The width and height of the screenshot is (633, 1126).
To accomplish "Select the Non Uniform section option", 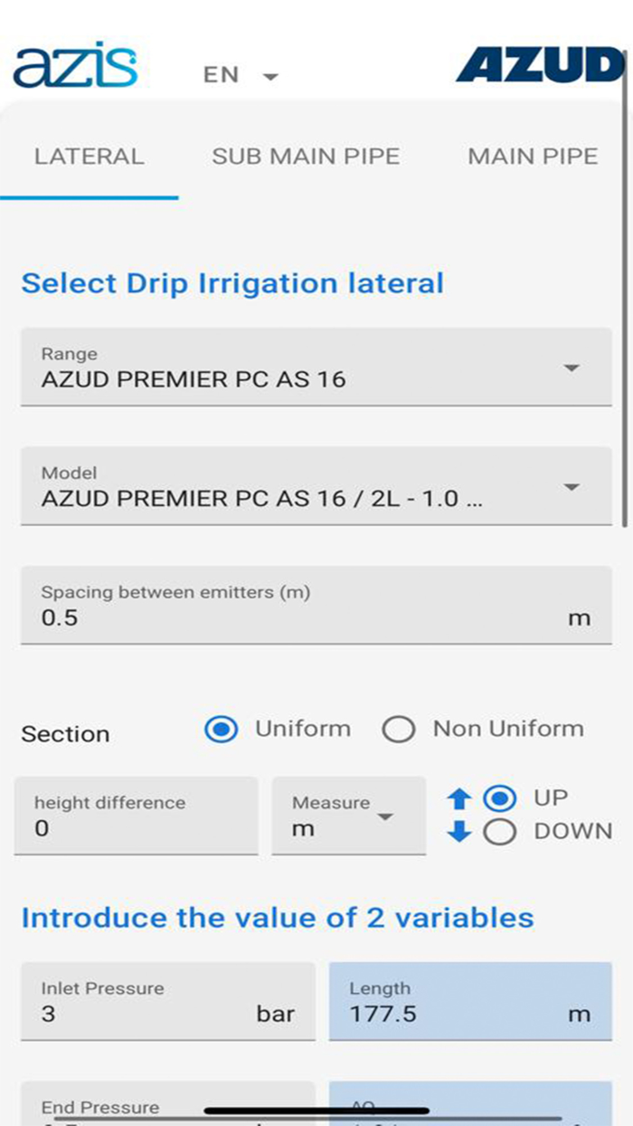I will [399, 730].
